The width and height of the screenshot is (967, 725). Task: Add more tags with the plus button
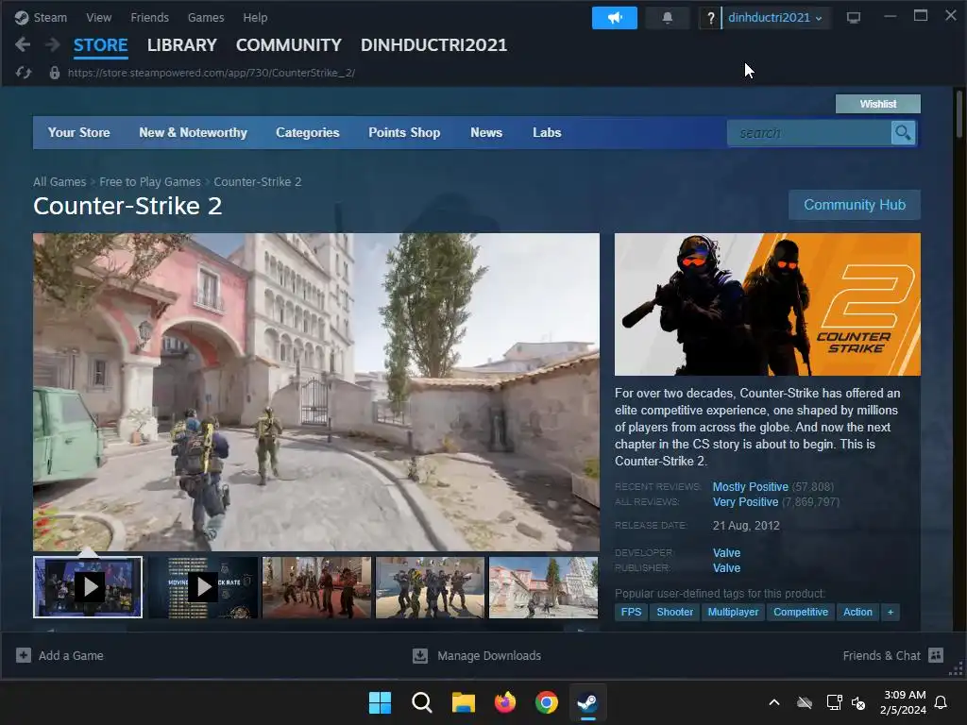tap(890, 612)
